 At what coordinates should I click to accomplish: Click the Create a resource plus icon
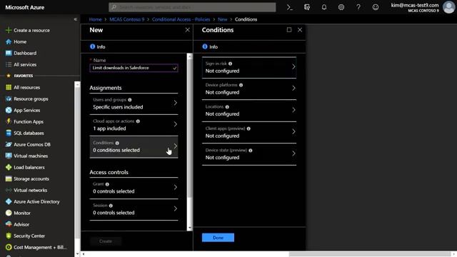tap(9, 30)
